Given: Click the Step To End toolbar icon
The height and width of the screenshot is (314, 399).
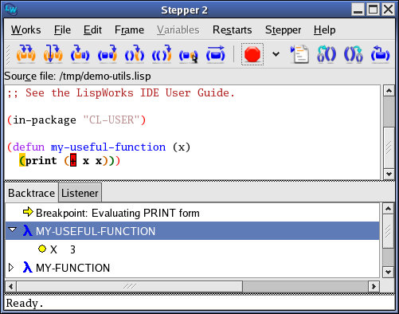Looking at the screenshot, I should tap(162, 54).
